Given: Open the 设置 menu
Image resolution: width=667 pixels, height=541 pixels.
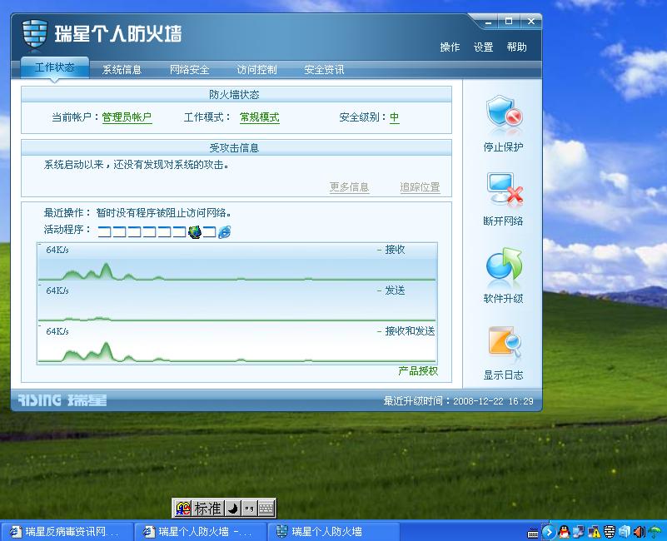Looking at the screenshot, I should click(483, 47).
